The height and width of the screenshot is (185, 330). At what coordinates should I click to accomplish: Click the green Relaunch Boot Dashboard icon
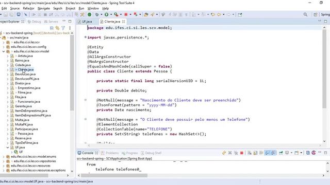pos(89,14)
